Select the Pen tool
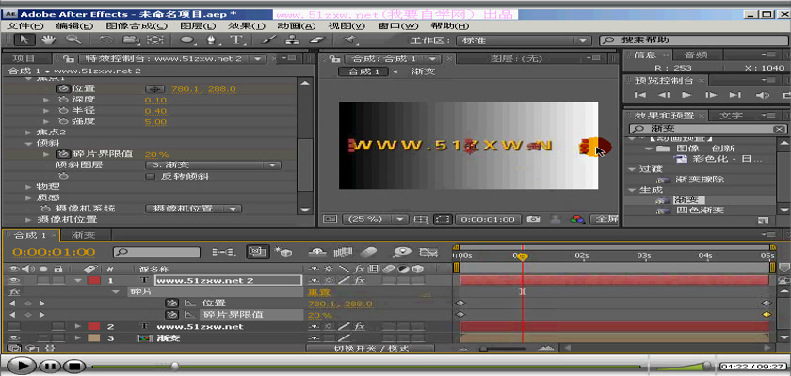791x376 pixels. [x=212, y=39]
